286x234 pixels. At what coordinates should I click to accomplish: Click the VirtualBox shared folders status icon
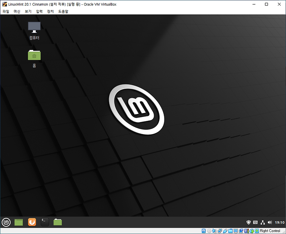click(230, 231)
